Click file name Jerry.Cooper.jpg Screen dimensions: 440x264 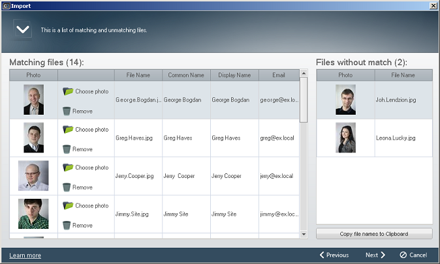[134, 176]
